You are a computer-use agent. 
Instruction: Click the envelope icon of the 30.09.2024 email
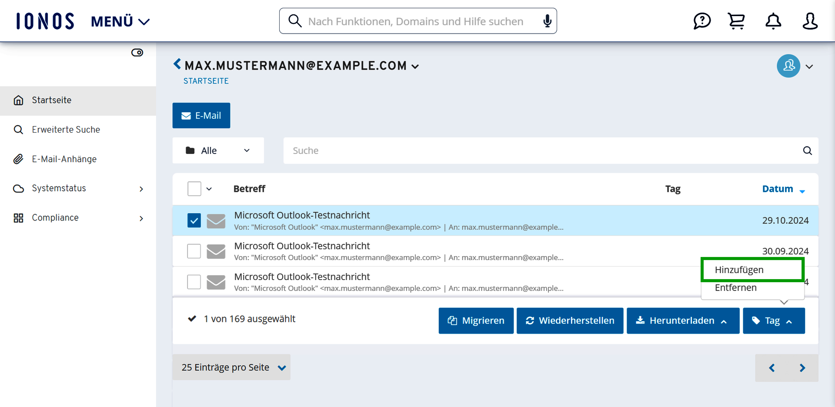tap(216, 251)
